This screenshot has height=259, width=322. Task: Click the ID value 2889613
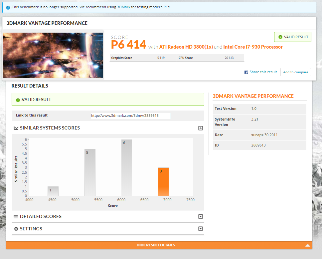[x=258, y=145]
